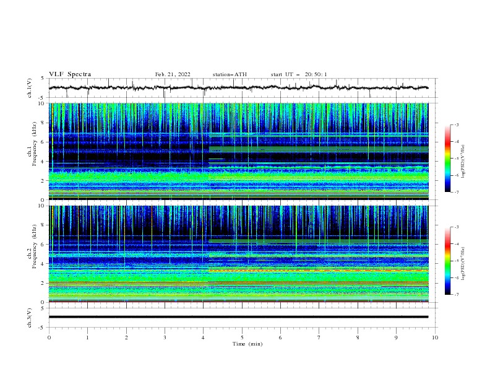Image resolution: width=490 pixels, height=379 pixels.
Task: Click time-axis tick label "5"
Action: (242, 338)
